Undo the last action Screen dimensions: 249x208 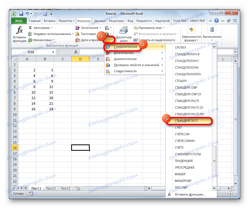point(27,14)
